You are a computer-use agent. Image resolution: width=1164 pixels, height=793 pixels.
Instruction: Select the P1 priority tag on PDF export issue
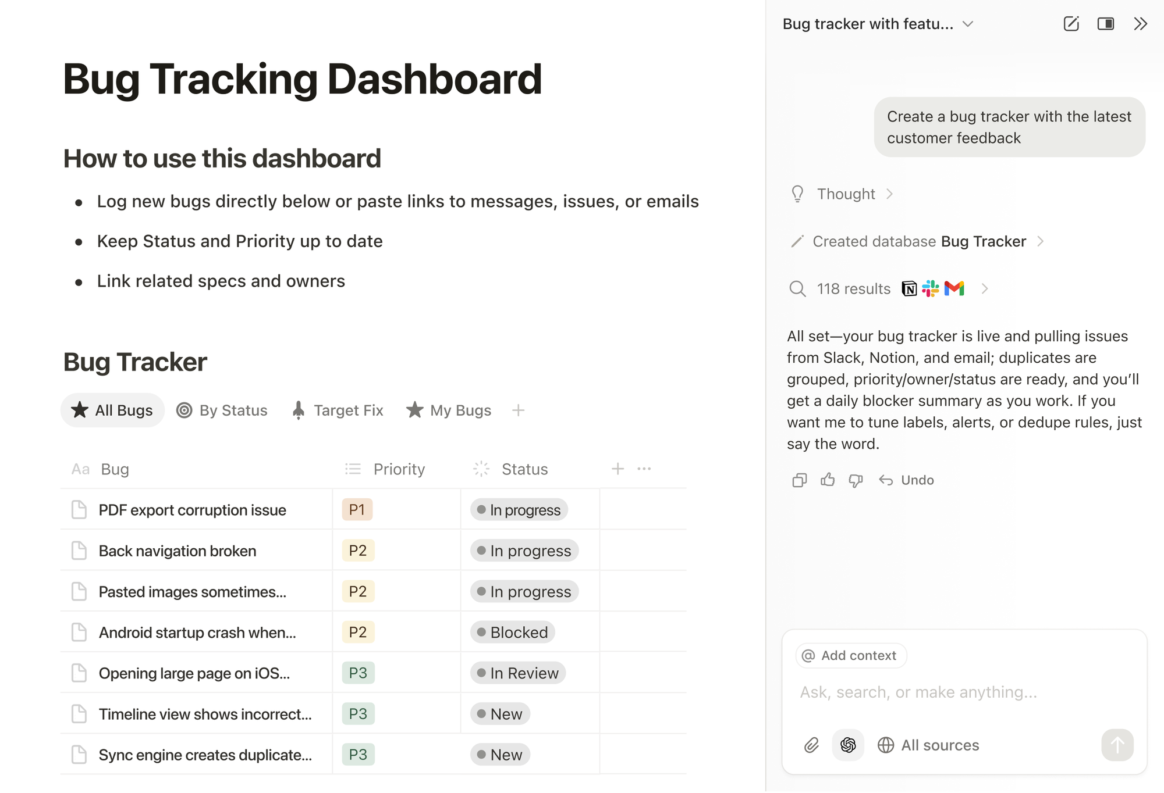(357, 509)
